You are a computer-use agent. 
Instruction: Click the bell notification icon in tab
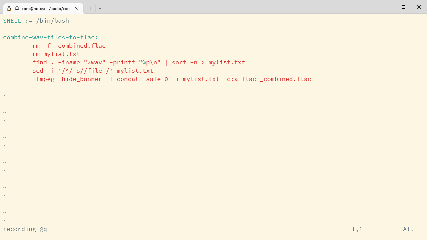(17, 8)
